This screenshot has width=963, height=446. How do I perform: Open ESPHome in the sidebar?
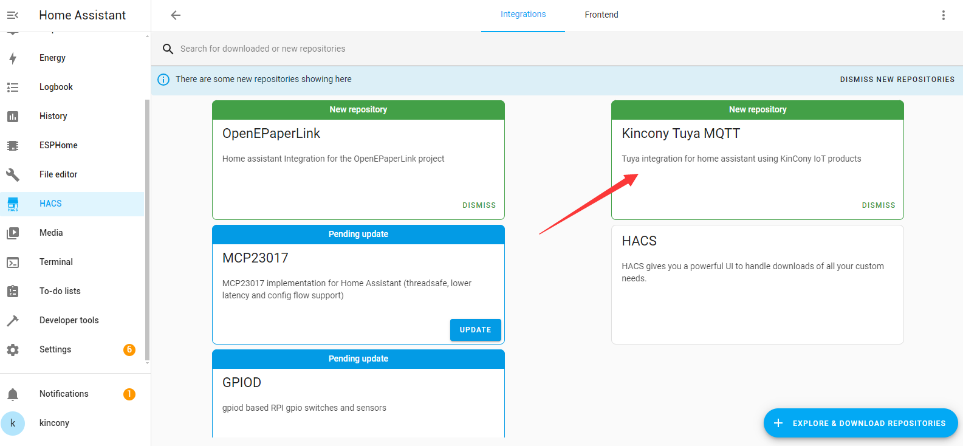point(72,145)
